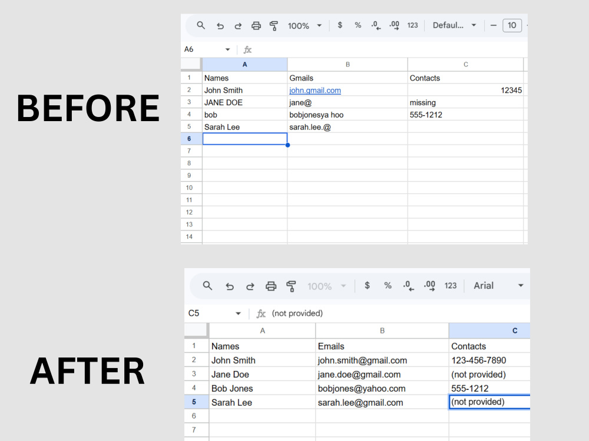Apply currency format in AFTER toolbar
The height and width of the screenshot is (441, 589).
pyautogui.click(x=367, y=286)
